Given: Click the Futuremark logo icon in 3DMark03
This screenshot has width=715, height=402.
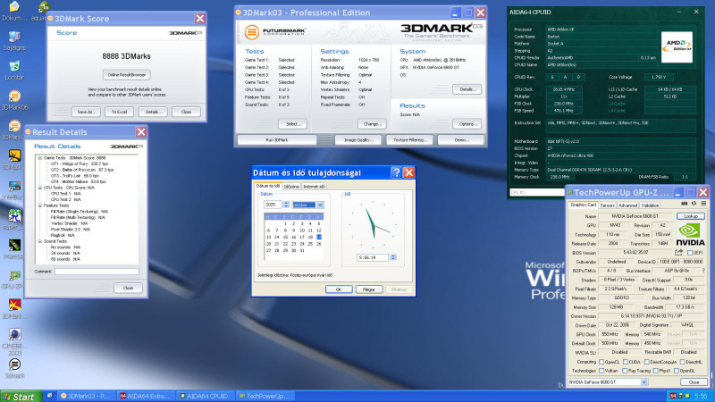Looking at the screenshot, I should 251,32.
